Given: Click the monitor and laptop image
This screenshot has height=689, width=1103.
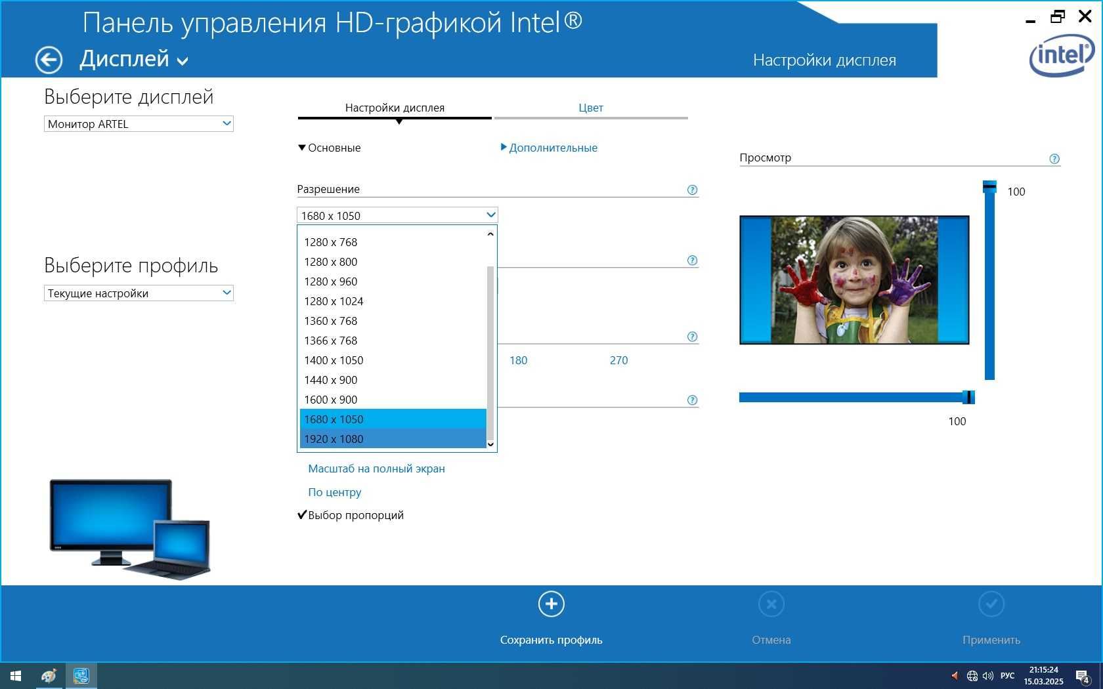Looking at the screenshot, I should pyautogui.click(x=130, y=529).
